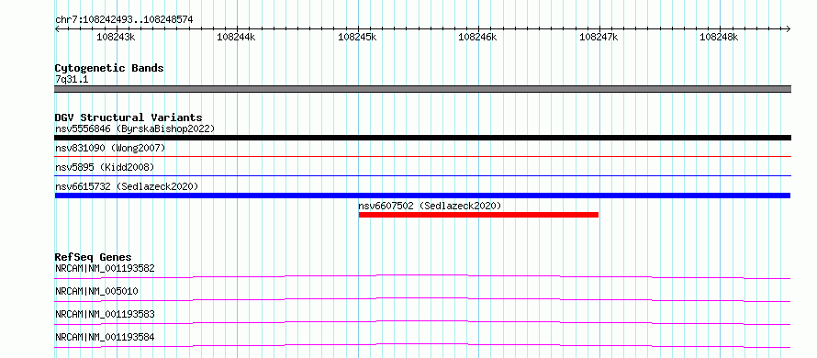This screenshot has height=358, width=817.
Task: Click the thin red nsv831090 variant line
Action: point(422,156)
